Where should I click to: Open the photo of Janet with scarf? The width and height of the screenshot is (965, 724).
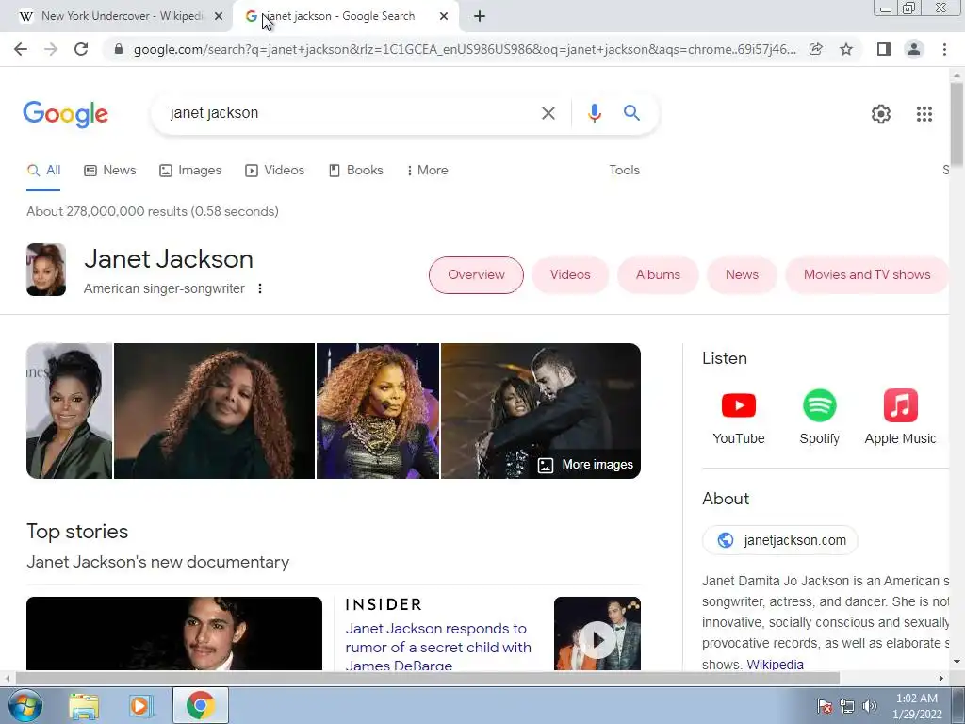coord(214,411)
